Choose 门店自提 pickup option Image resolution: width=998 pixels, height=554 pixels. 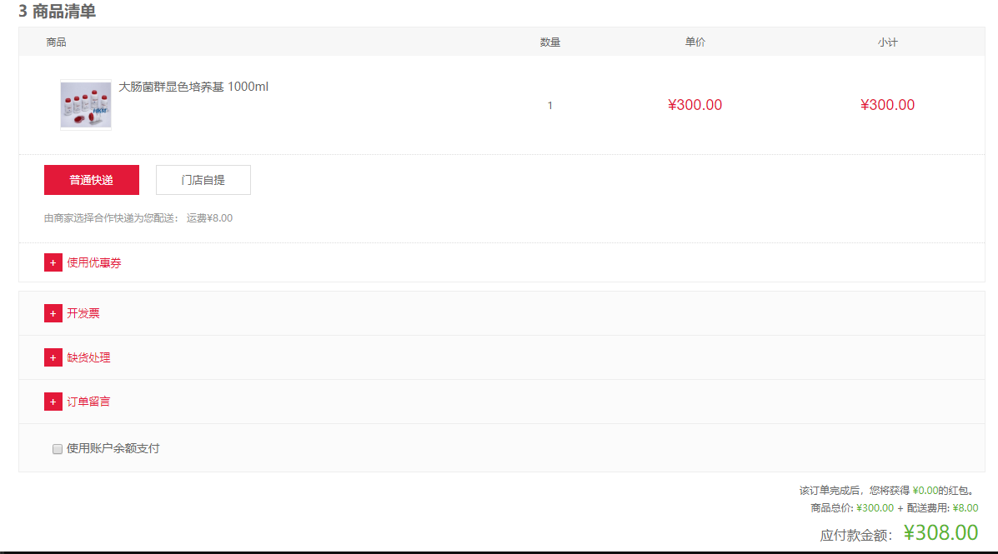tap(203, 180)
